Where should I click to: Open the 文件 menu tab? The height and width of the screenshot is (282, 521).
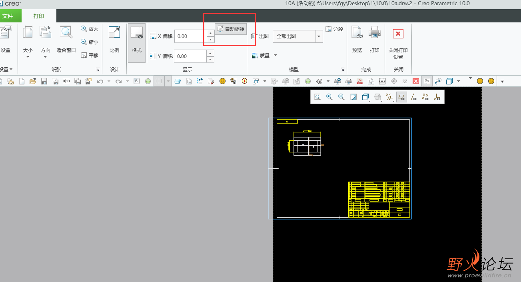point(8,16)
